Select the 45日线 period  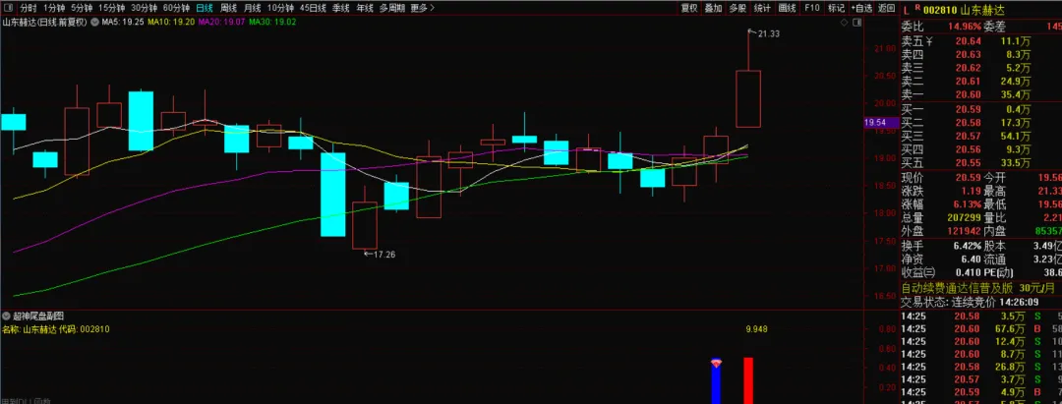313,8
